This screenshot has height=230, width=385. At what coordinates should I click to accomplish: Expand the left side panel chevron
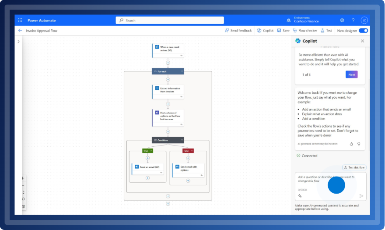click(18, 42)
